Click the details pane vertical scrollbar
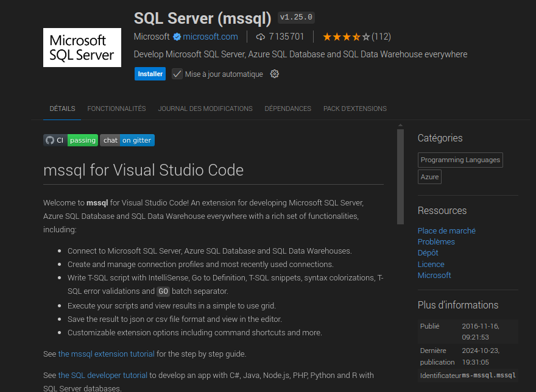This screenshot has width=536, height=392. click(400, 177)
